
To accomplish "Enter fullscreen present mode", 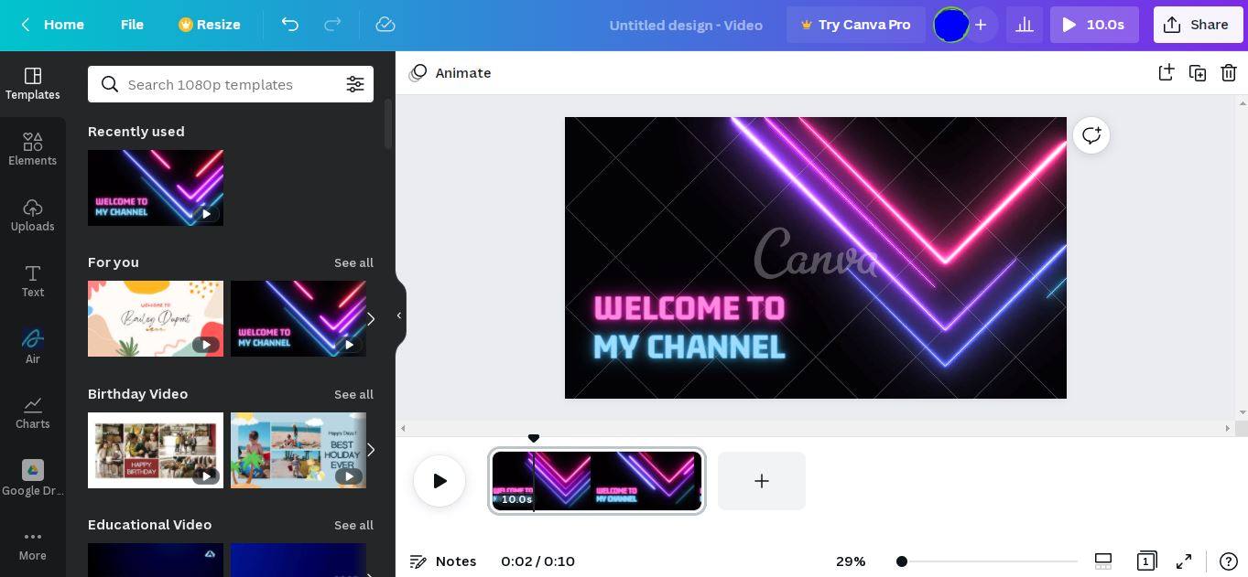I will [1184, 561].
